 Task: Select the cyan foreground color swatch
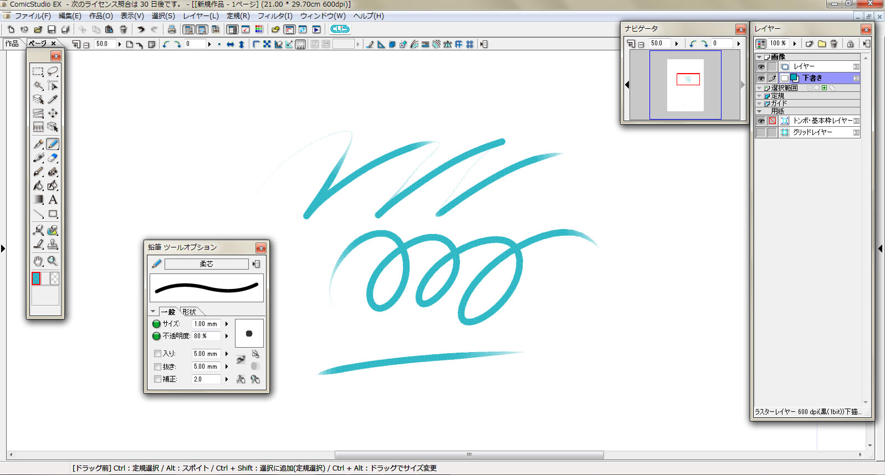[x=36, y=278]
